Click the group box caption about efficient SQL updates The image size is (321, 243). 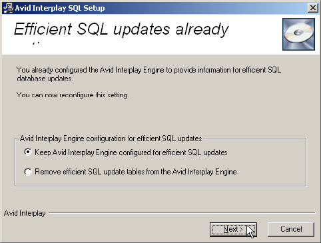pos(111,138)
